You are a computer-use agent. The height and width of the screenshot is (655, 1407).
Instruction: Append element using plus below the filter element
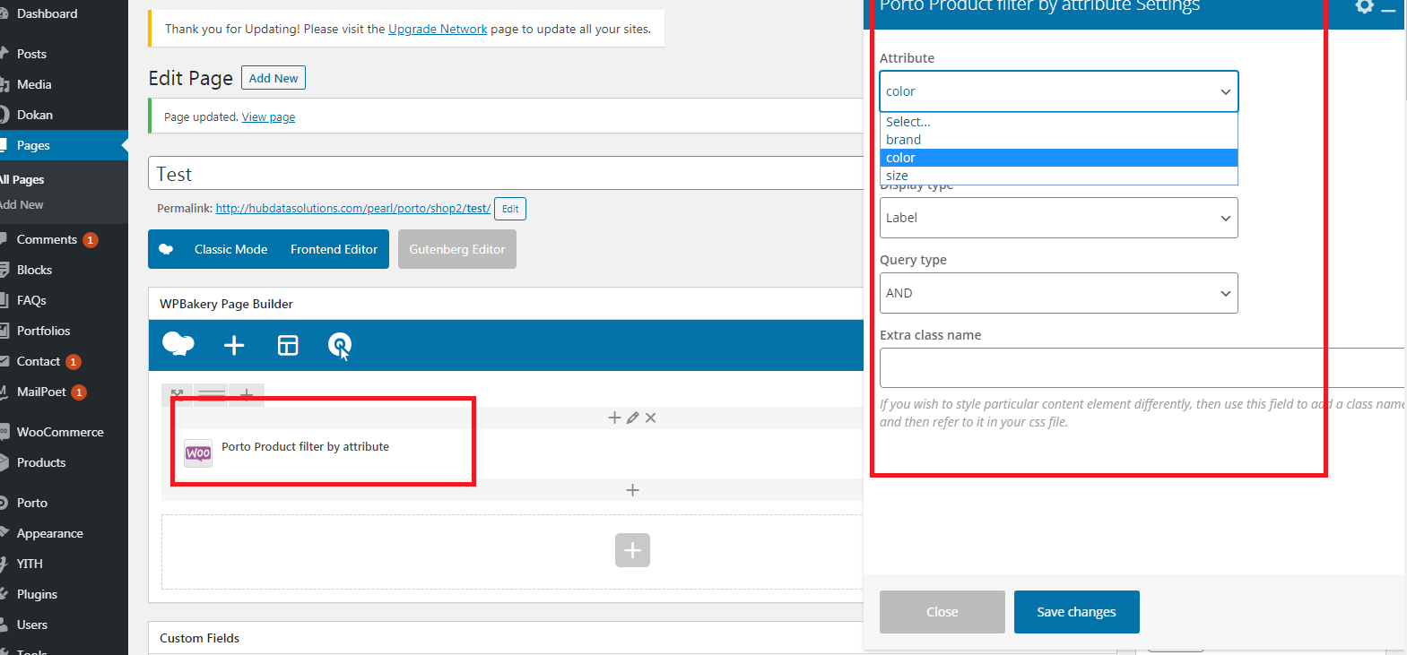pos(632,490)
